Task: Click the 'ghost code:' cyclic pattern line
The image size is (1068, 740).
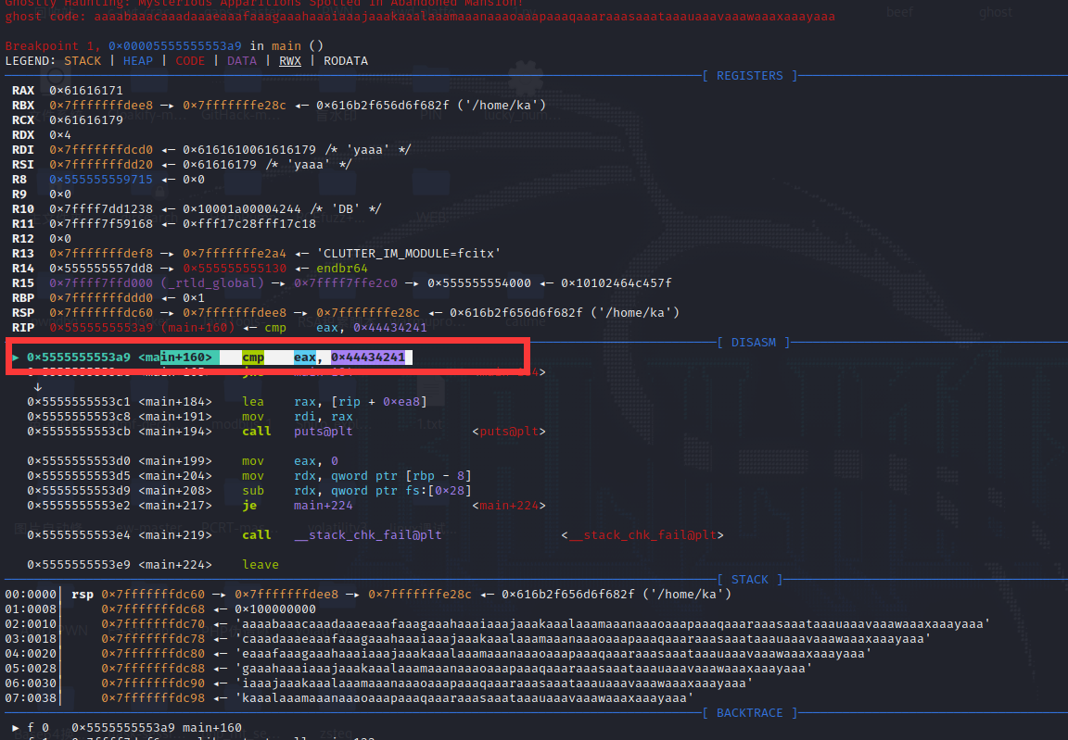Action: (420, 17)
